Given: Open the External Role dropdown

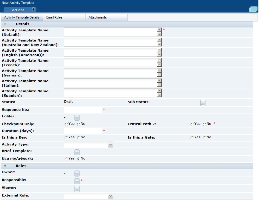Looking at the screenshot, I should coord(110,196).
